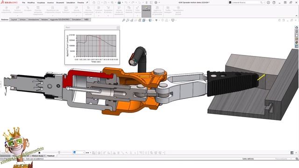299x168 pixels.
Task: Click the View Orientation icon
Action: pos(144,20)
